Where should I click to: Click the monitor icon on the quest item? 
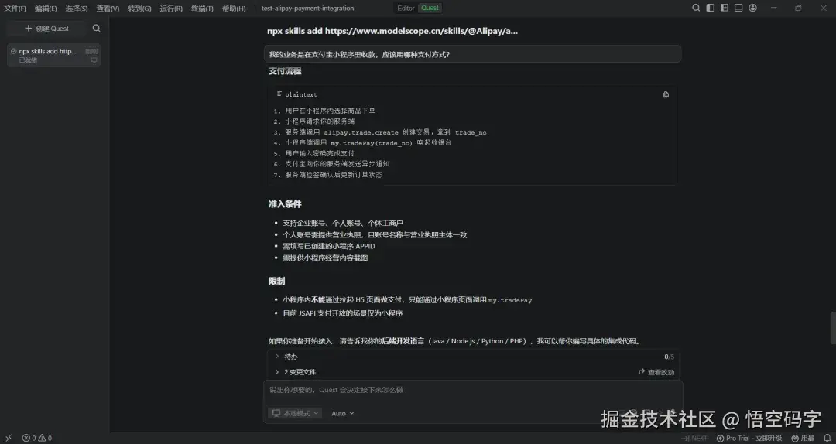click(94, 60)
